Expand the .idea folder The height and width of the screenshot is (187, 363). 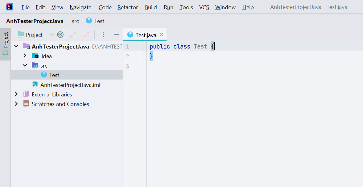pyautogui.click(x=25, y=56)
